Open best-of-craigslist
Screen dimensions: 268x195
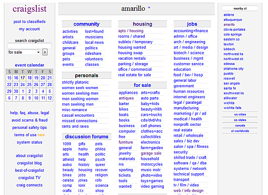click(x=29, y=170)
